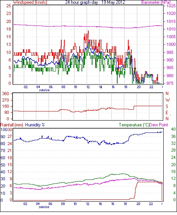
Task: Click the W compass letter on direction chart
Action: click(x=167, y=100)
